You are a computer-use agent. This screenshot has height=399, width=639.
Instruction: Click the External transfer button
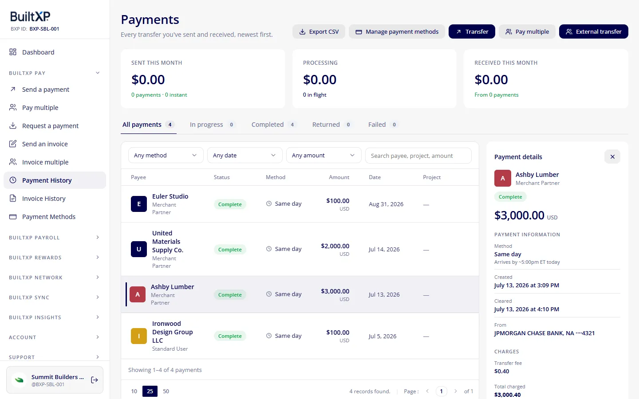click(593, 31)
